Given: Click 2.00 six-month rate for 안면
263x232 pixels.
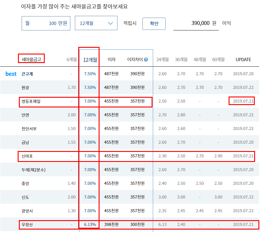Looking at the screenshot, I should click(x=72, y=115).
